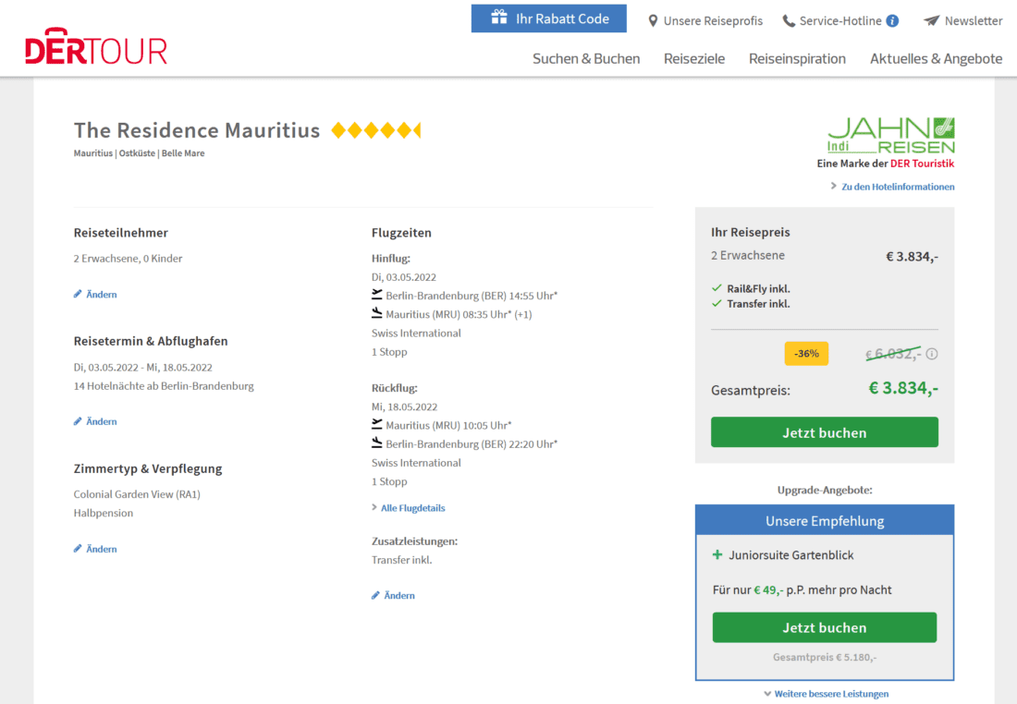Click the DERTOUR logo
The height and width of the screenshot is (704, 1017).
pos(96,47)
